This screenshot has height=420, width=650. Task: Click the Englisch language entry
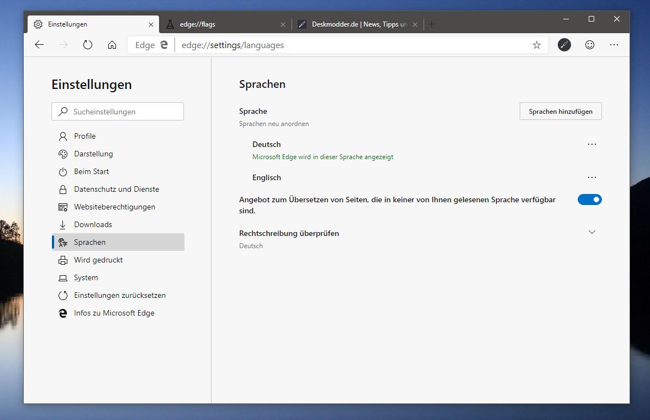click(267, 177)
